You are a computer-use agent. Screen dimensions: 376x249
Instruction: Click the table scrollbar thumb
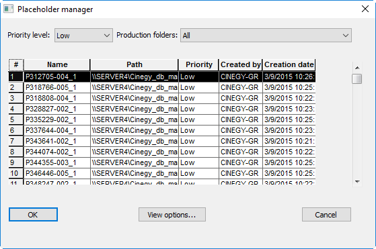pos(356,79)
